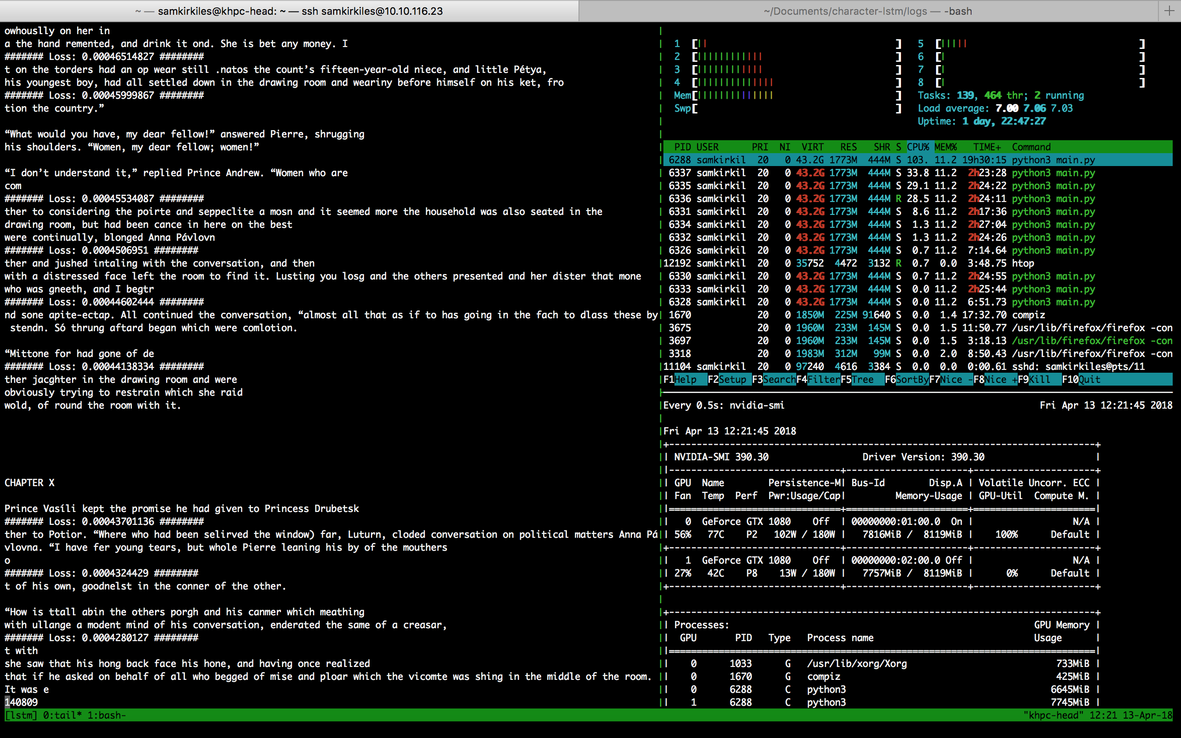This screenshot has height=738, width=1181.
Task: Select htop process row PID 6337
Action: point(918,173)
